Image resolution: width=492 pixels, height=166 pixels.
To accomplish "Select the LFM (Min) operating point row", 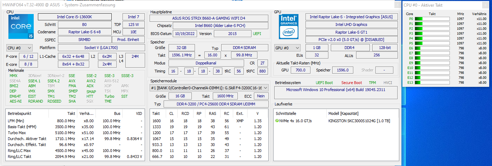I will [x=75, y=121].
